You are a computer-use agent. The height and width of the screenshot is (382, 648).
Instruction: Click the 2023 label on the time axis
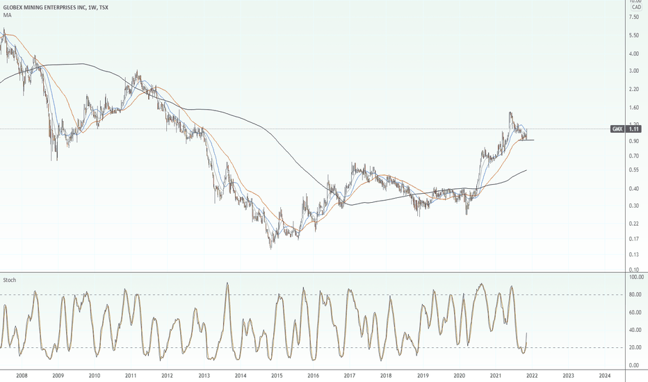[x=568, y=376]
